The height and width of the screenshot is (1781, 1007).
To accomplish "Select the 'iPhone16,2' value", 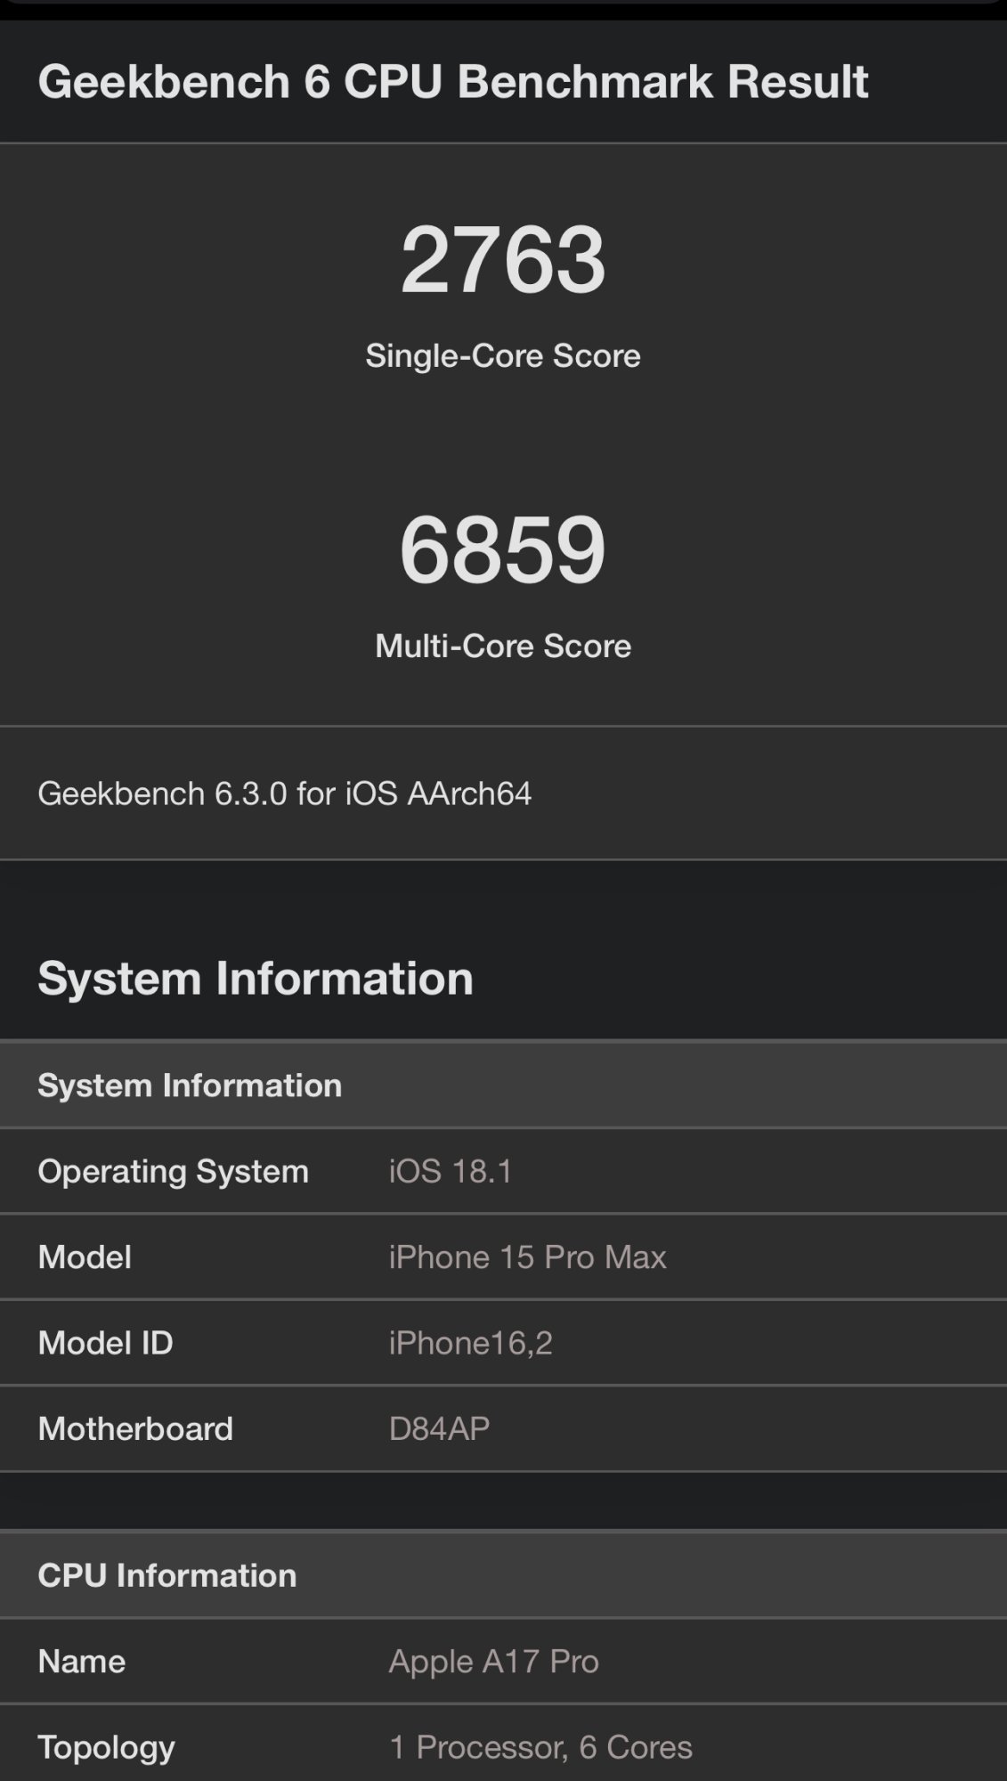I will [470, 1343].
